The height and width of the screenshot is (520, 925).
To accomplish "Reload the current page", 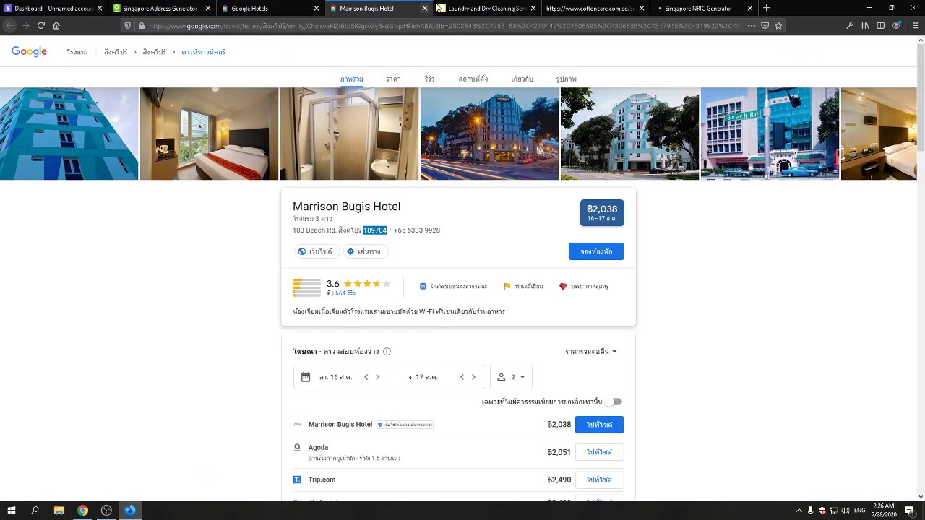I will coord(41,25).
